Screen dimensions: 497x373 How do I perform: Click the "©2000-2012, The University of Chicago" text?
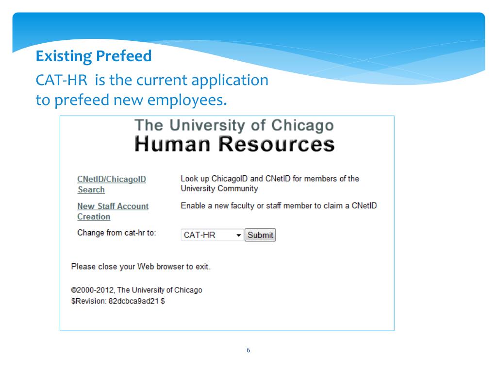click(x=136, y=290)
